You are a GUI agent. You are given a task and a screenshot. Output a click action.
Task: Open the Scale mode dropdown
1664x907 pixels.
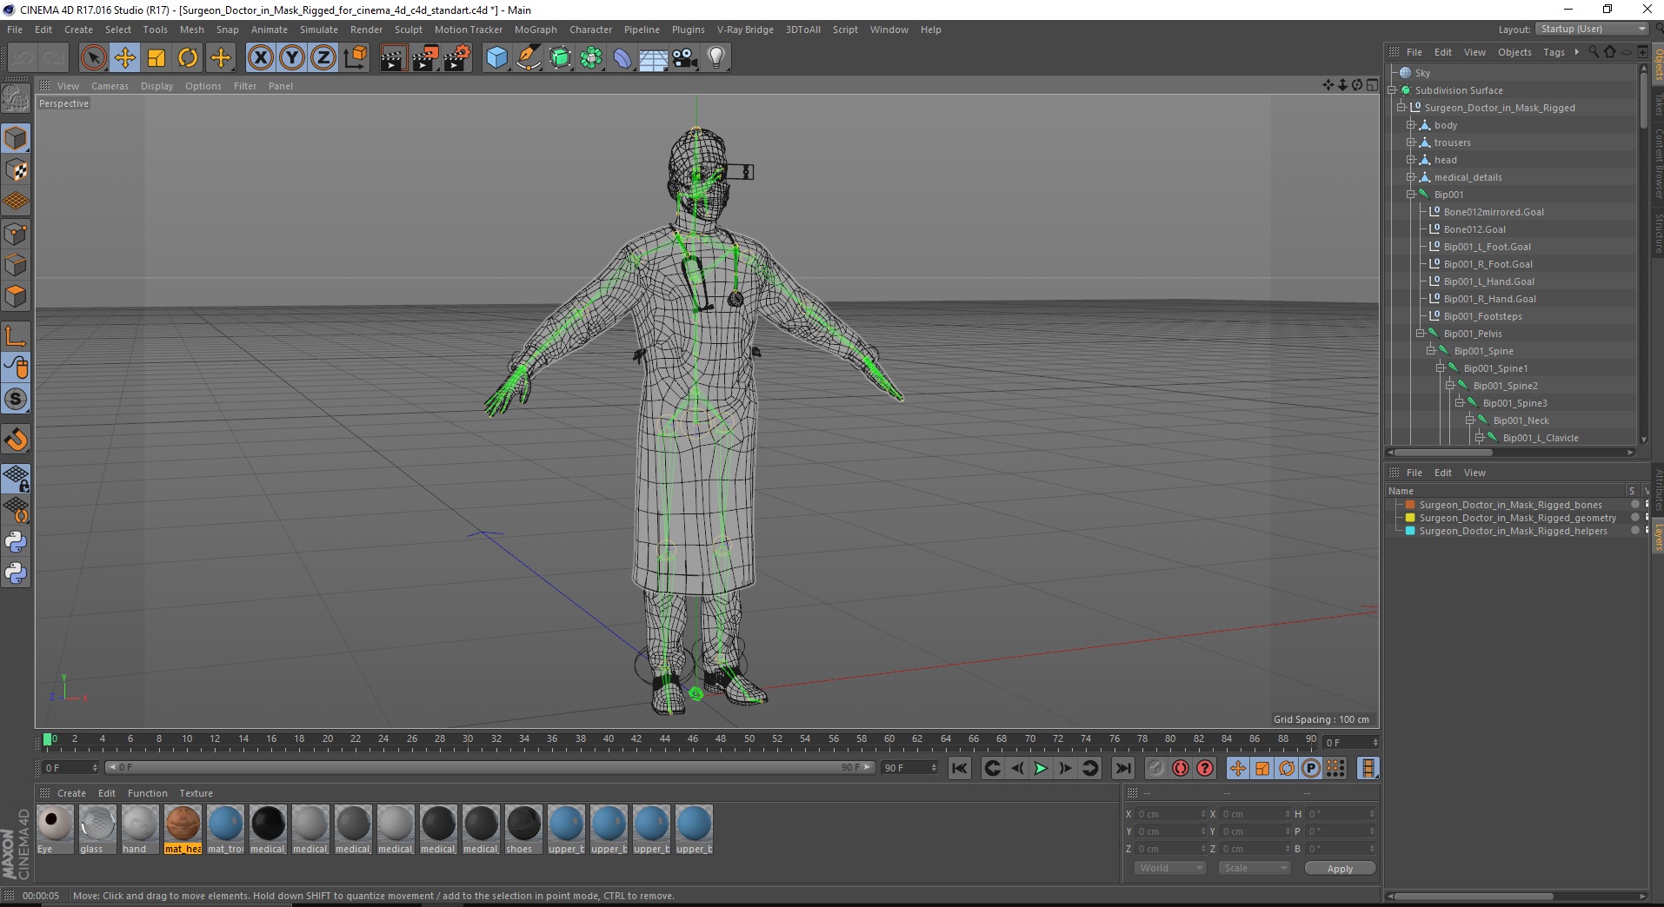1254,868
